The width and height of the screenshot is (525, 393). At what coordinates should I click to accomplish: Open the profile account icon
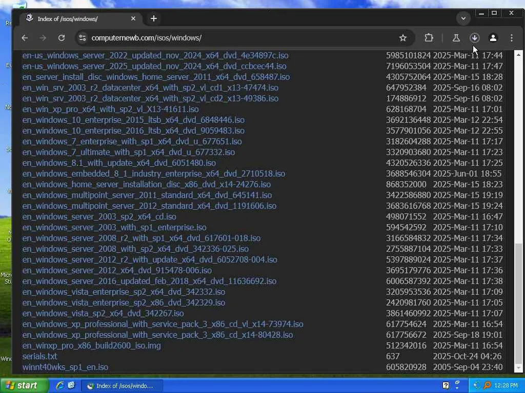pos(493,38)
